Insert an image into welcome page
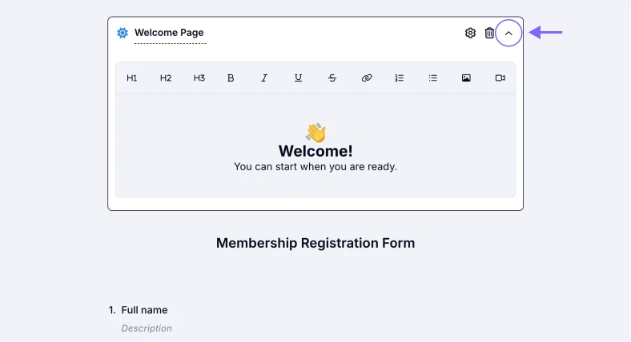The image size is (631, 342). (466, 78)
